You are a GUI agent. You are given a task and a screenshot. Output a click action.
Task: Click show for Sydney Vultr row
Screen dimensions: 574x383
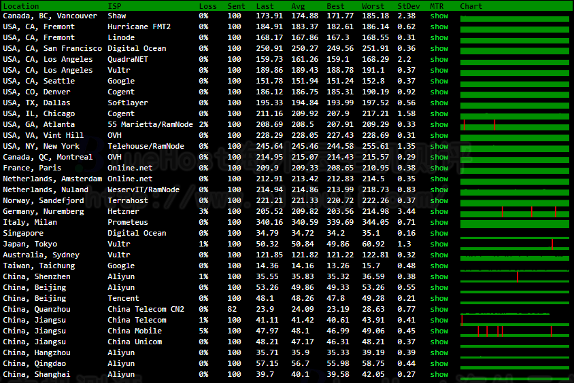439,255
